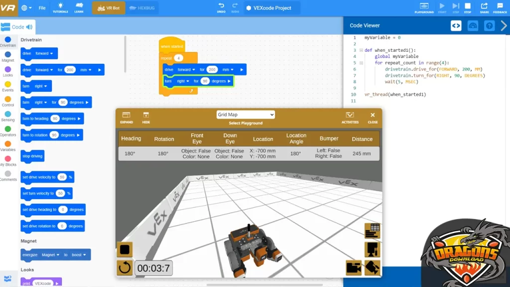Open the Playground button in top bar
This screenshot has width=510, height=287.
click(424, 7)
